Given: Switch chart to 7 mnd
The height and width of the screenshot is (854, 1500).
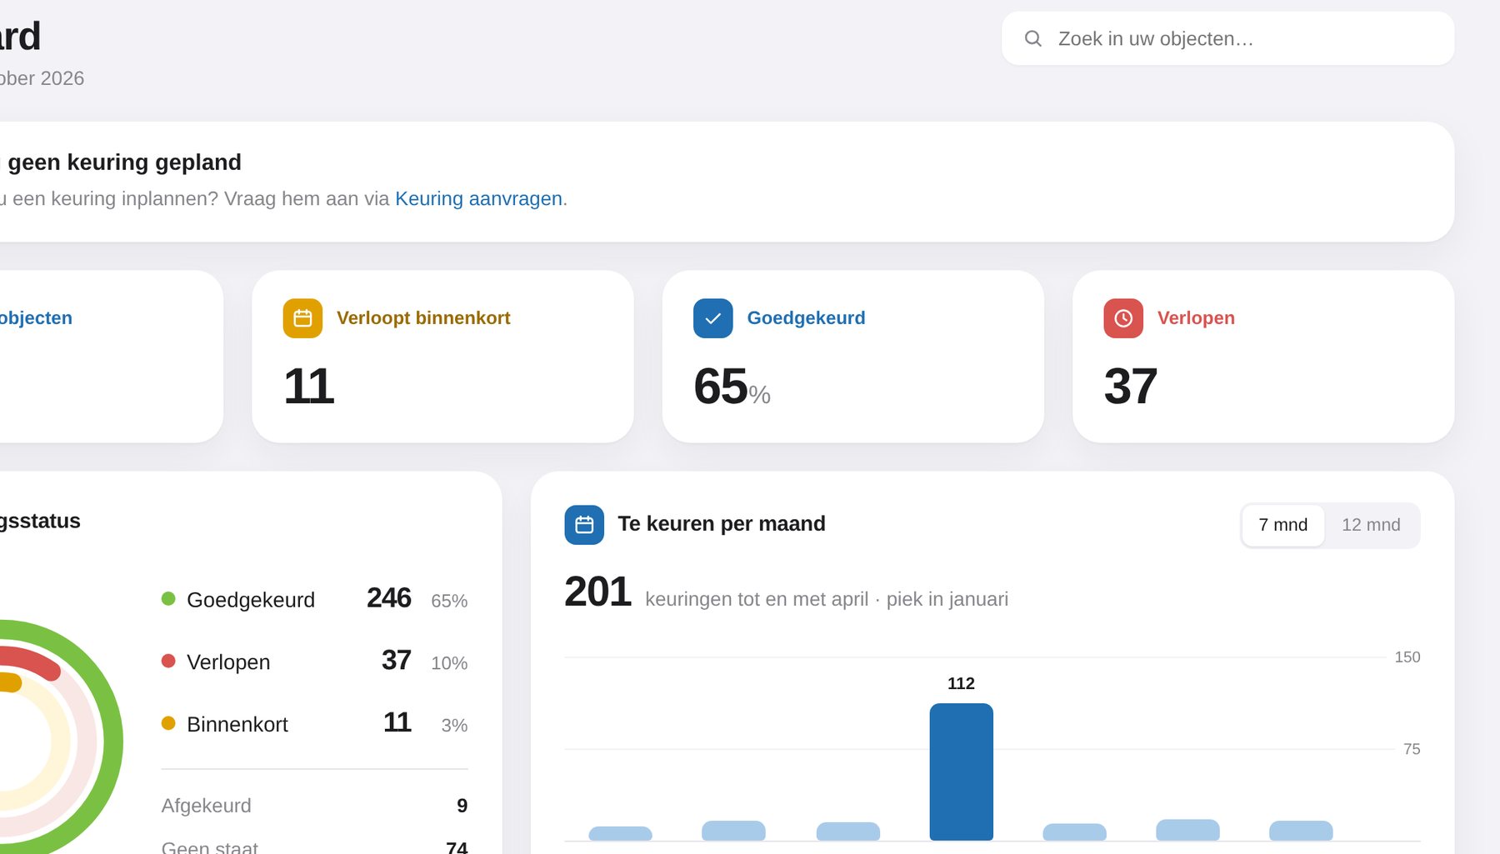Looking at the screenshot, I should pos(1283,525).
